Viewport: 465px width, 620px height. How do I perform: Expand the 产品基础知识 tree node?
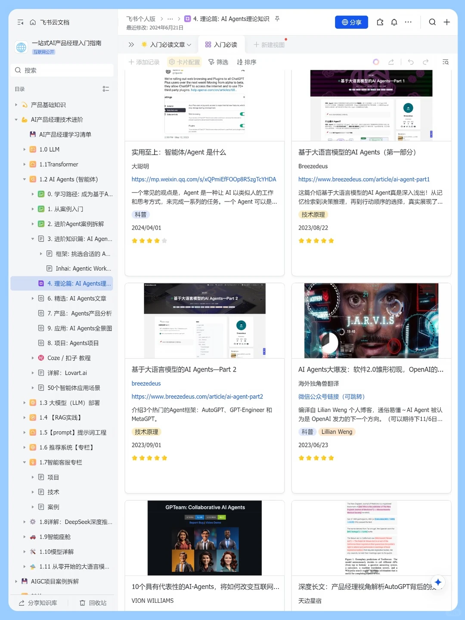tap(16, 105)
